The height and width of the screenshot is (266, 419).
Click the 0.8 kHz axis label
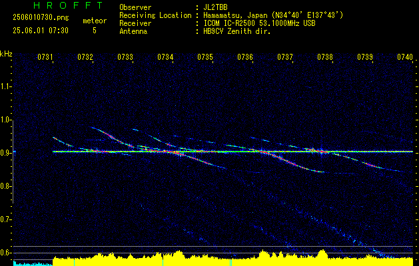(x=5, y=186)
